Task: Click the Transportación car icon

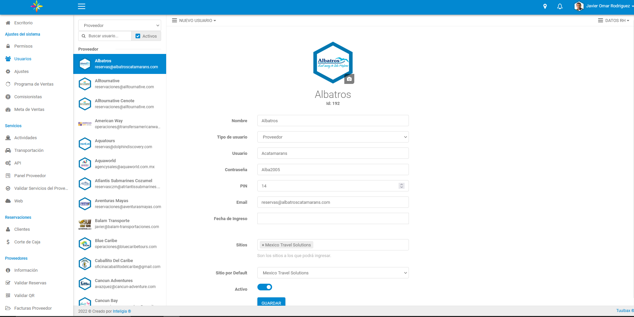Action: pos(8,151)
